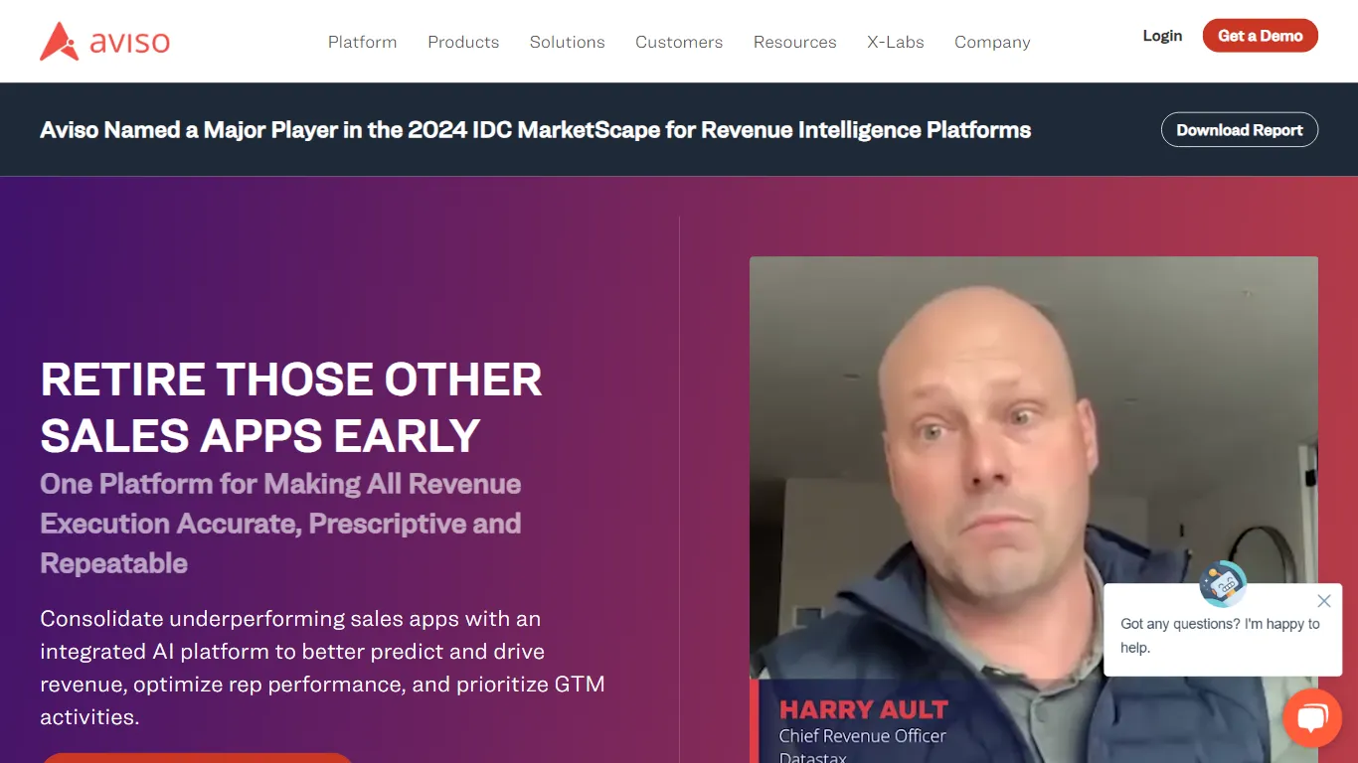The image size is (1358, 763).
Task: Open the Solutions menu
Action: (567, 42)
